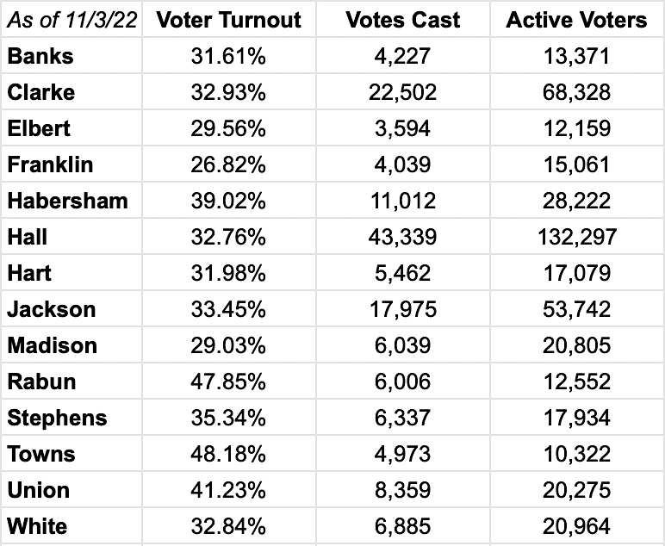Click Rabun's voter turnout value 47.85%
Screen dimensions: 665x546
point(227,382)
